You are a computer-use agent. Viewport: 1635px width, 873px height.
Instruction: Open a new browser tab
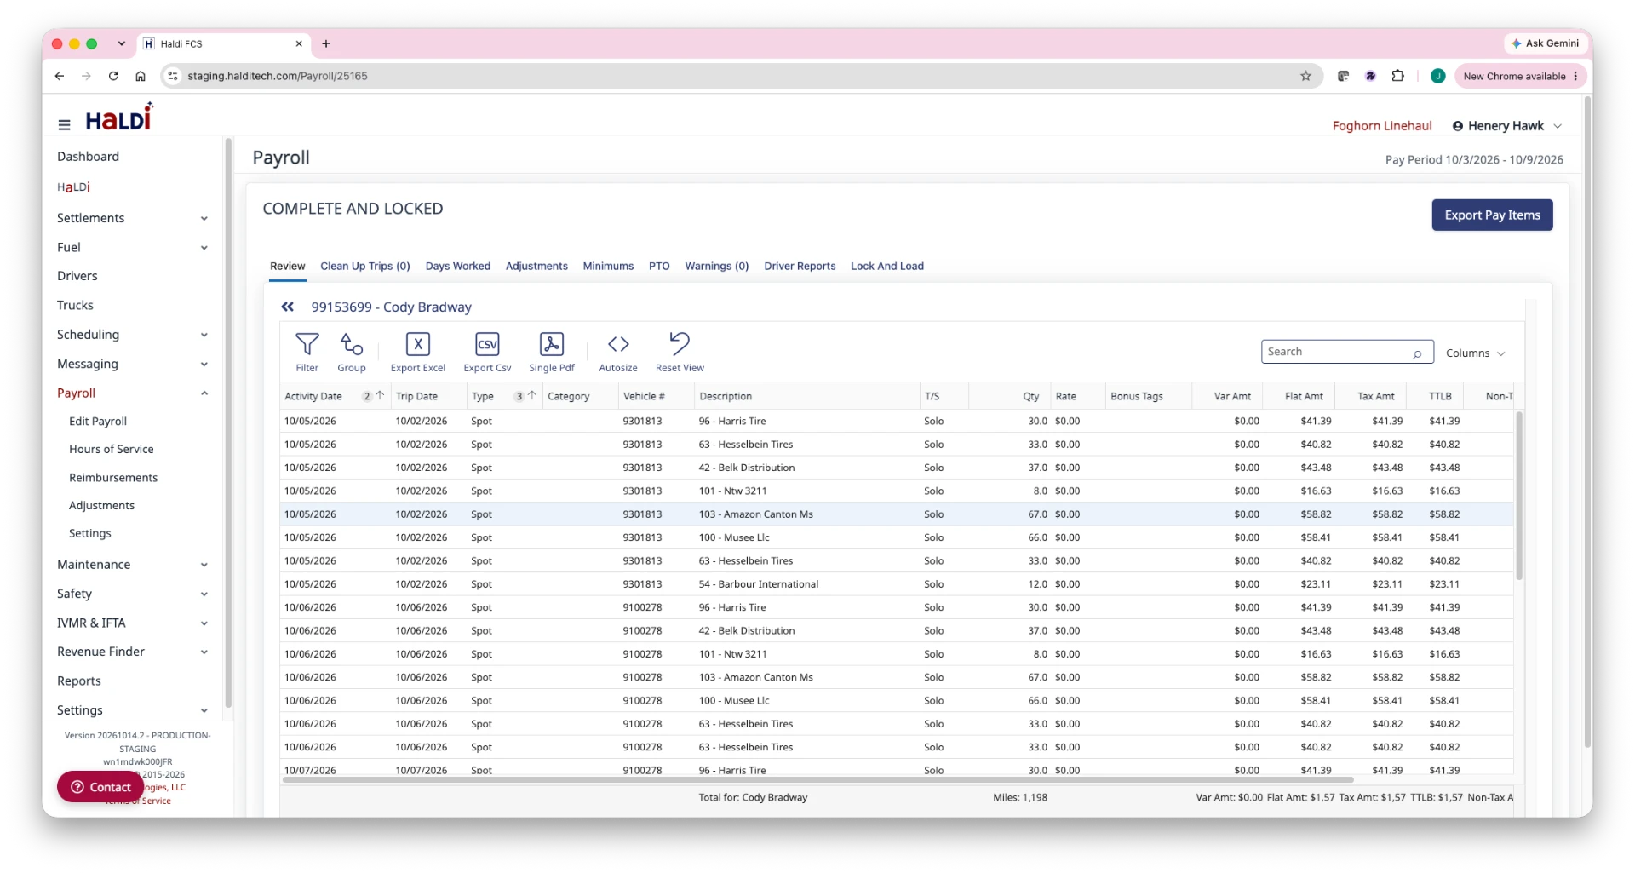[326, 43]
